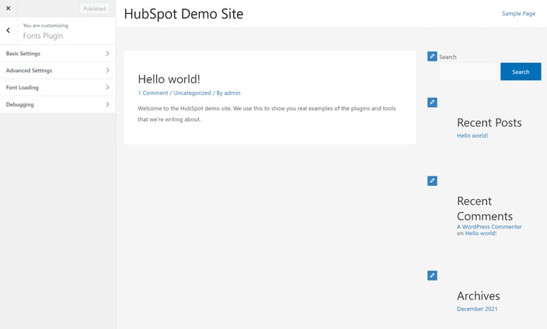Click the A WordPress Commenter link
Image resolution: width=547 pixels, height=329 pixels.
[490, 226]
